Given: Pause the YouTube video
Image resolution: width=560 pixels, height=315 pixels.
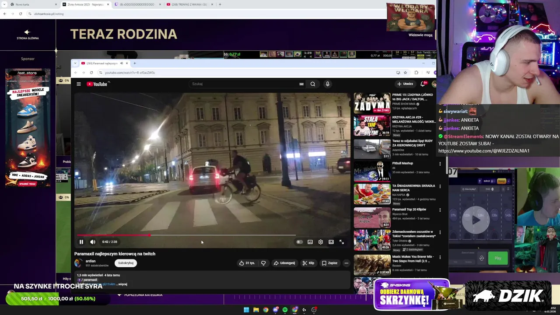Looking at the screenshot, I should [x=81, y=242].
